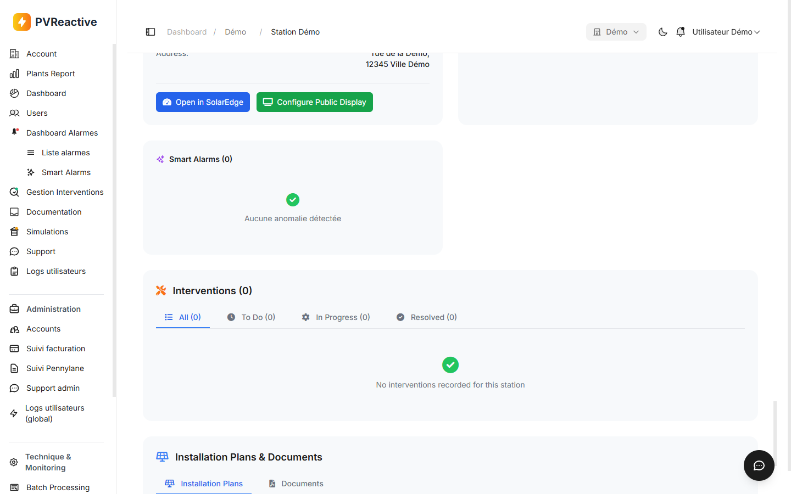Click the Technique & Monitoring gear icon
The height and width of the screenshot is (494, 791).
(x=14, y=462)
